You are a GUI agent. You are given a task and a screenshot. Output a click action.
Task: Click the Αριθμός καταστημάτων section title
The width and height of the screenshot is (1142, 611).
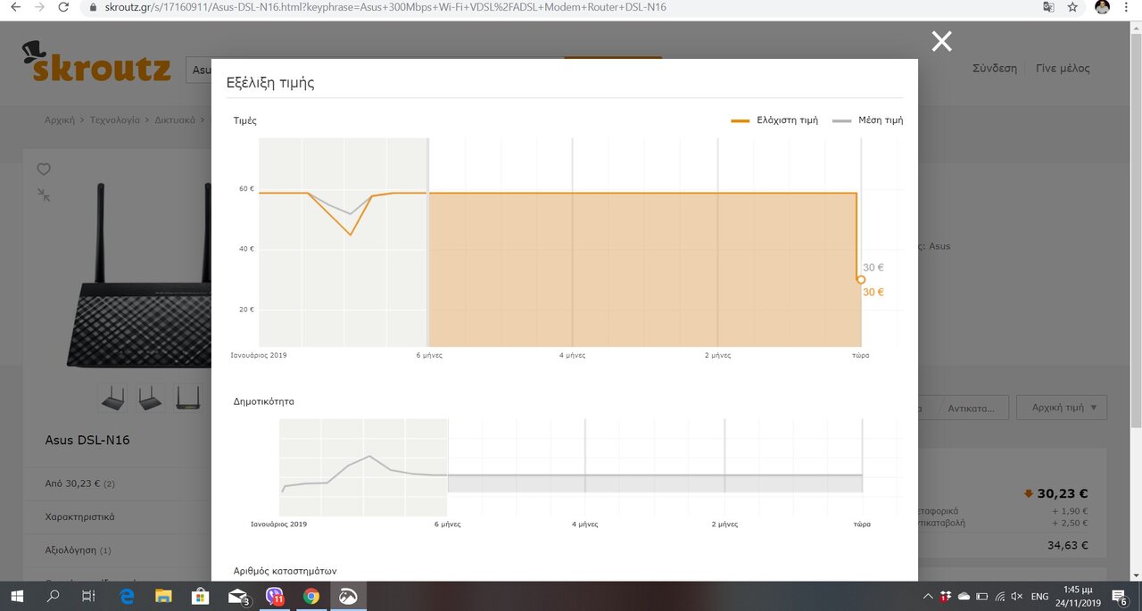pyautogui.click(x=285, y=570)
